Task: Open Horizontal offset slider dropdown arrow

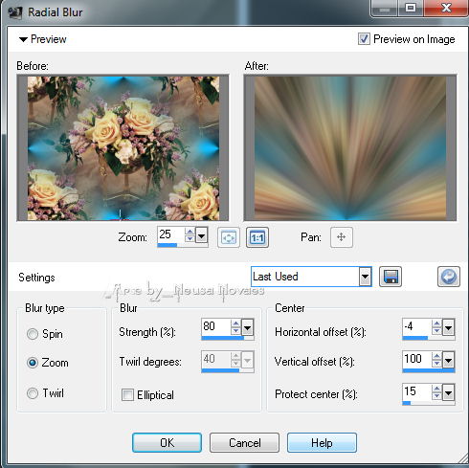Action: click(x=448, y=327)
